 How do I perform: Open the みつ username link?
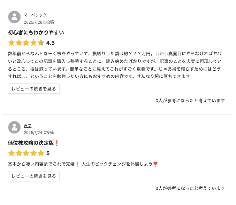tap(27, 125)
